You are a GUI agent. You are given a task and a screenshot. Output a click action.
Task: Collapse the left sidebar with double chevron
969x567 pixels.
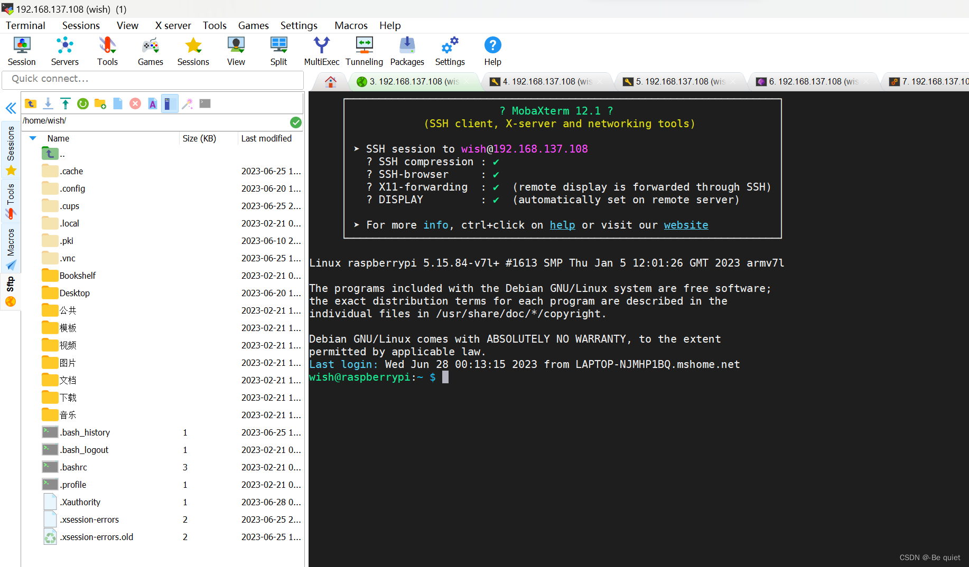tap(11, 108)
